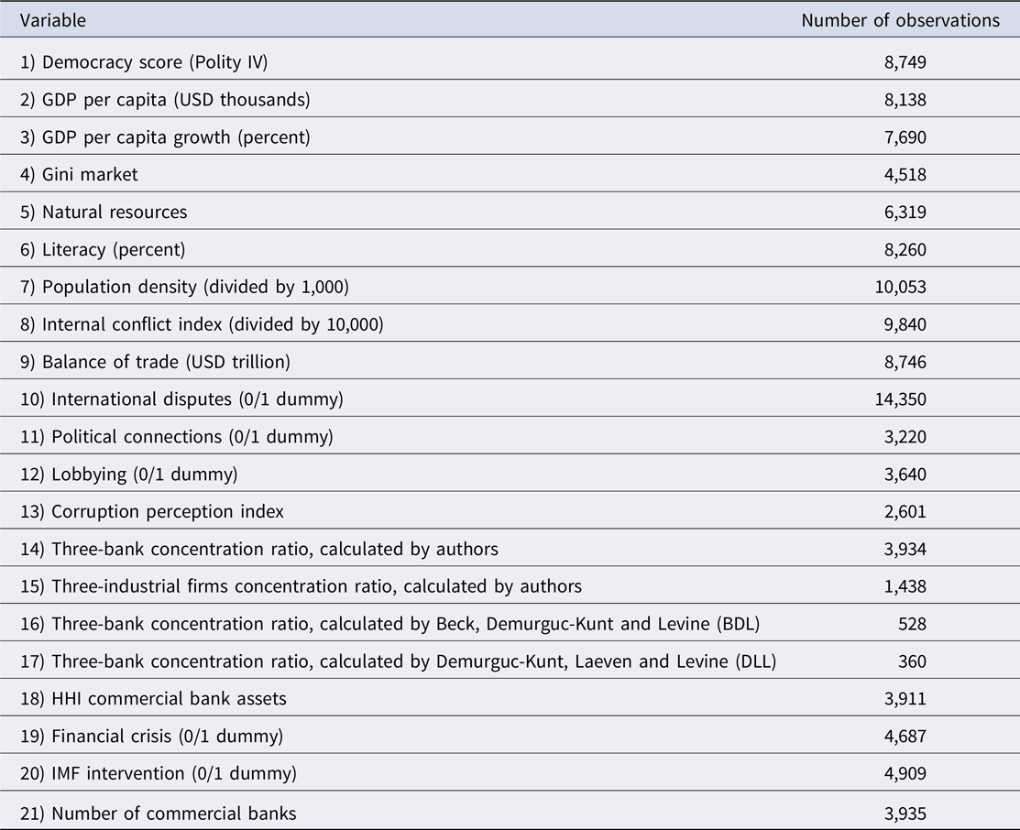Click the value 2,601
This screenshot has height=830, width=1020.
point(905,512)
